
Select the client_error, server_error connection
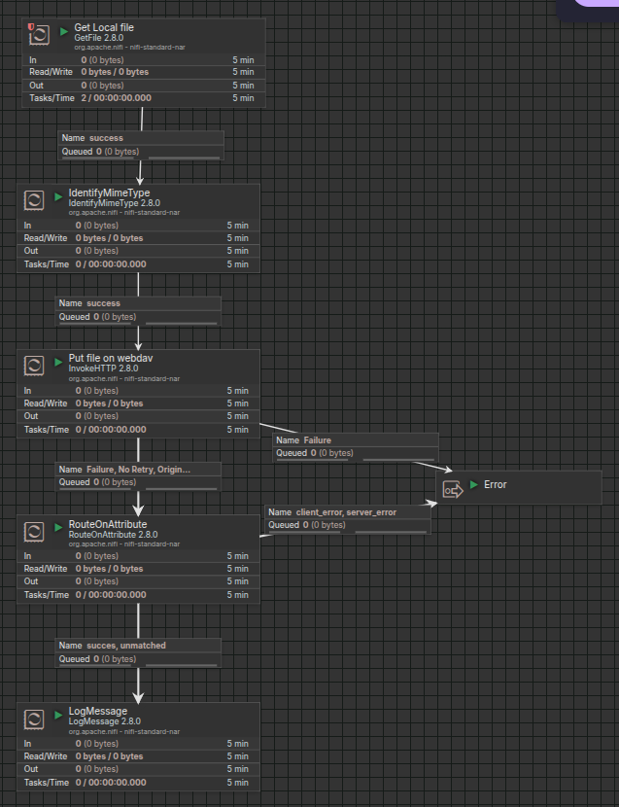pyautogui.click(x=348, y=519)
